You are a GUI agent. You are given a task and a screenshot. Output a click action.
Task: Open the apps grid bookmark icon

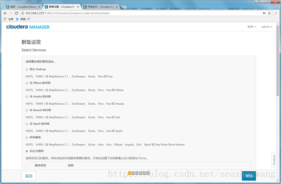pyautogui.click(x=5, y=19)
